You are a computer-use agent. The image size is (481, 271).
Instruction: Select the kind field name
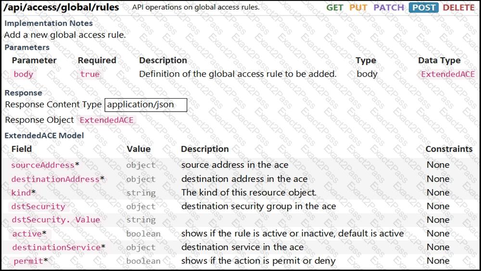pyautogui.click(x=21, y=193)
